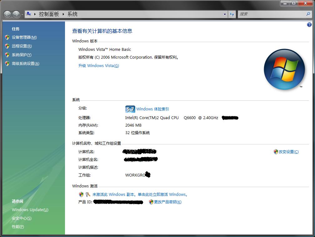Click the shield icon before the activation message
This screenshot has height=237, width=315.
[x=81, y=195]
